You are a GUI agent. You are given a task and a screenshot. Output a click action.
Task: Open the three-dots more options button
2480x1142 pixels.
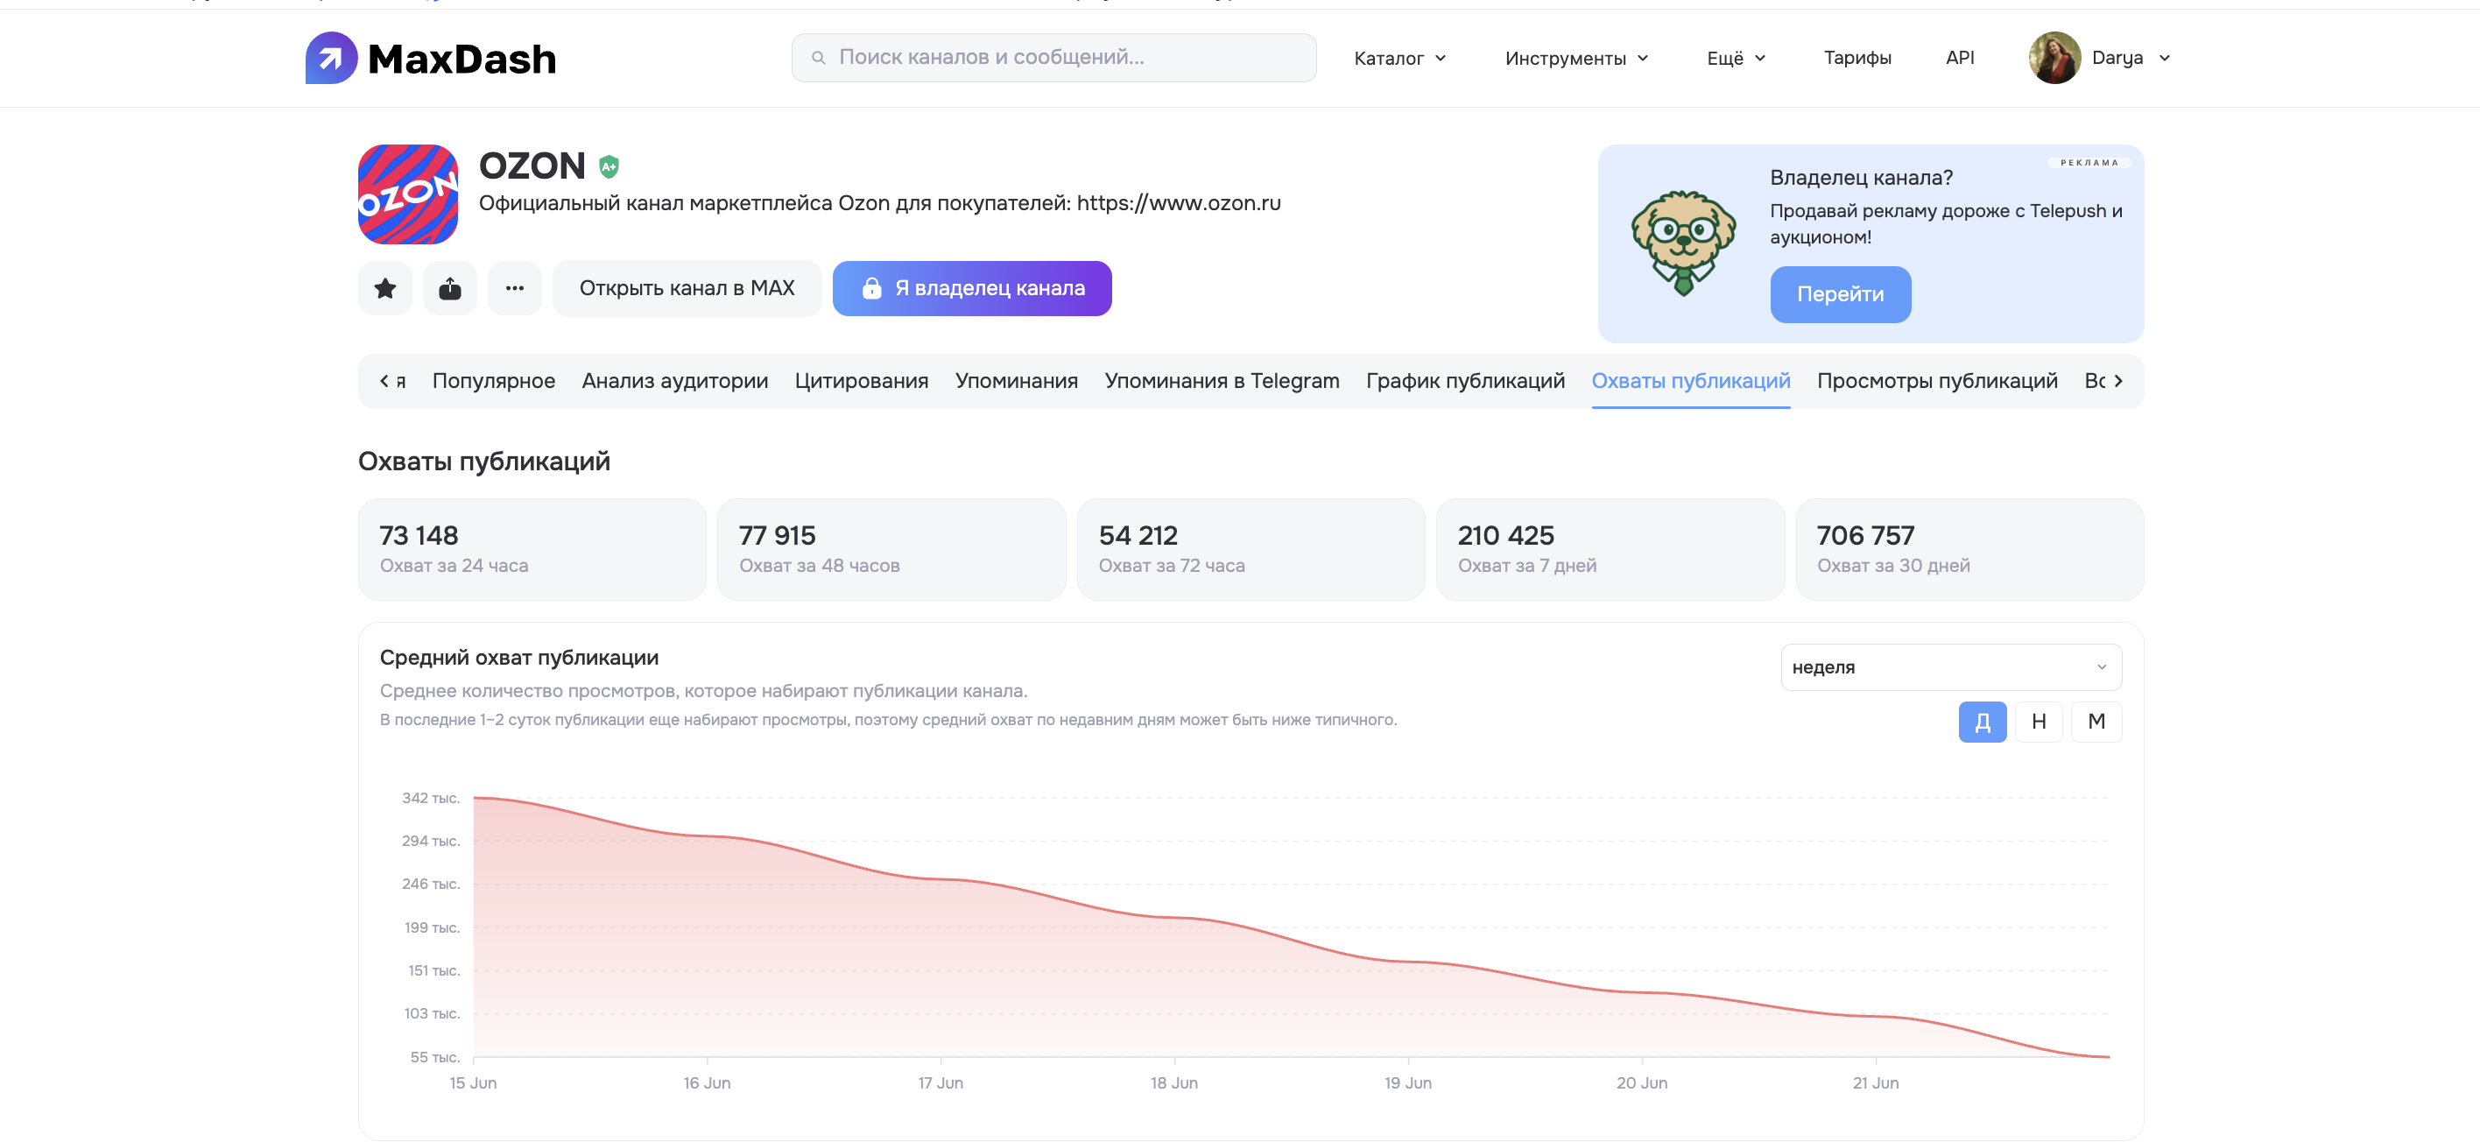click(515, 288)
